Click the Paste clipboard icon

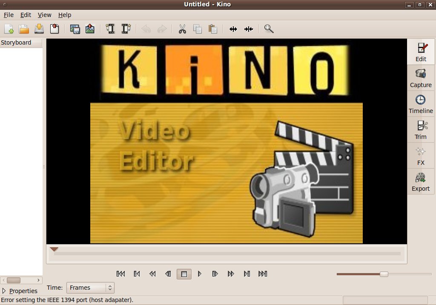point(213,29)
